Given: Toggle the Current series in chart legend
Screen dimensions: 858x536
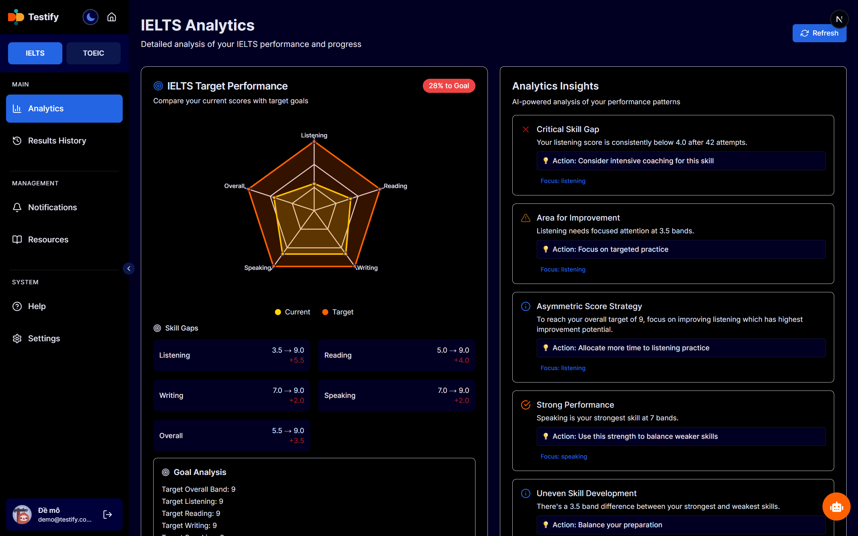Looking at the screenshot, I should click(292, 312).
